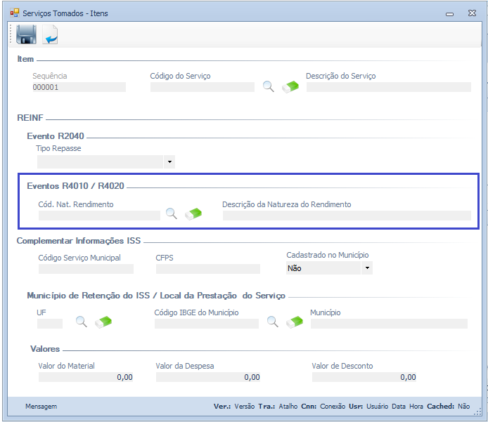Screen dimensions: 488x422
Task: Click the Código do Serviço input field
Action: tap(203, 88)
